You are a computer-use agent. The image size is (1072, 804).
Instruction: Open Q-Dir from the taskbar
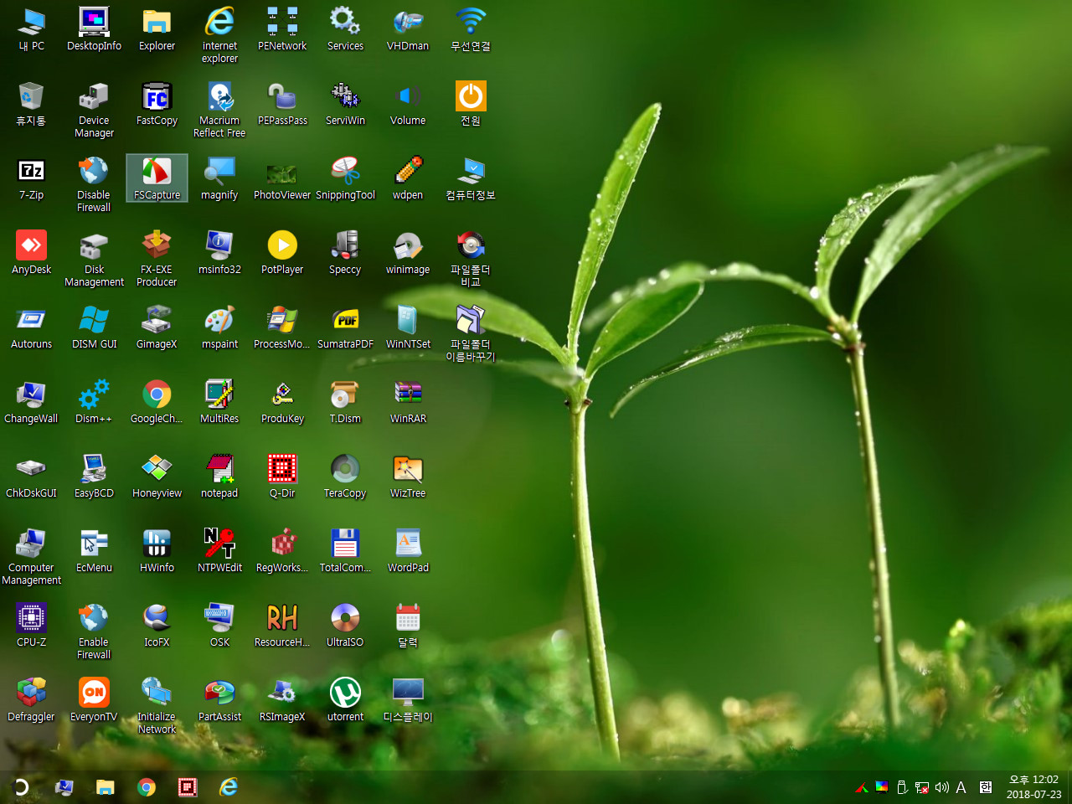188,787
